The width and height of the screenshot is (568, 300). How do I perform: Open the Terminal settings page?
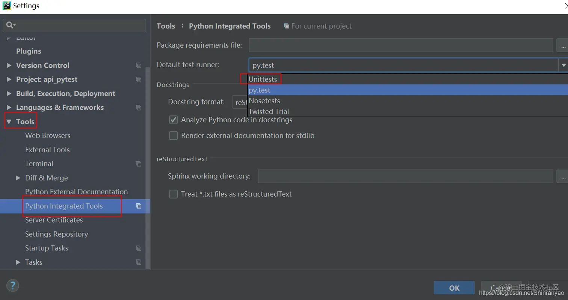(x=39, y=164)
